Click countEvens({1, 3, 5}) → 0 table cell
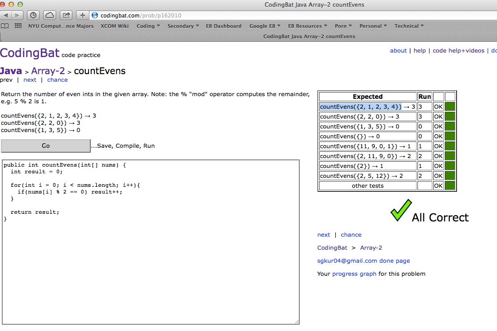This screenshot has height=331, width=497. (x=368, y=126)
